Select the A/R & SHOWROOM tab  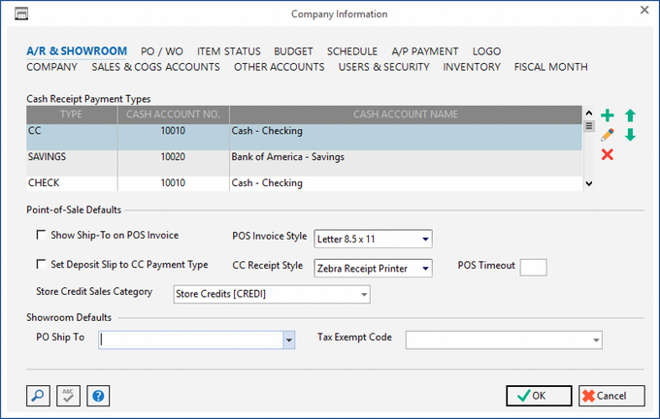coord(77,51)
